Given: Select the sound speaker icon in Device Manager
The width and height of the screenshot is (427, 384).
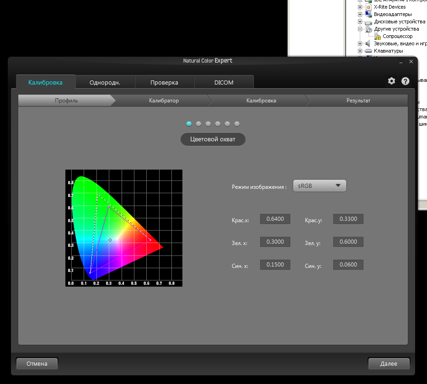Looking at the screenshot, I should [x=368, y=43].
